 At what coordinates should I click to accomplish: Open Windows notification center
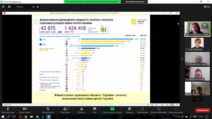click(207, 117)
